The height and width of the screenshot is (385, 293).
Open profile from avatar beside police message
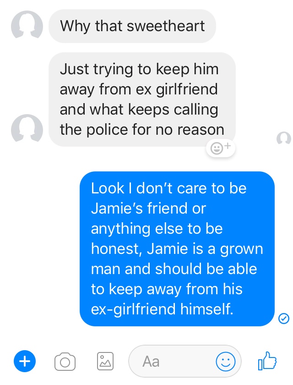(x=27, y=129)
